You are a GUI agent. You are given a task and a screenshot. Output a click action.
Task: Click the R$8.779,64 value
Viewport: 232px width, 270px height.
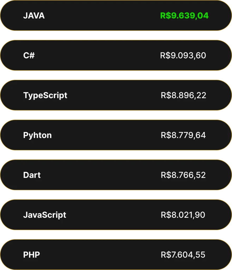(x=183, y=135)
